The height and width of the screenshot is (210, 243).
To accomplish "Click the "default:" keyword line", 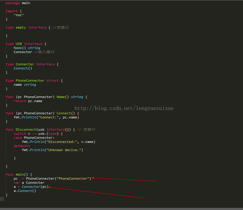I will [22, 146].
